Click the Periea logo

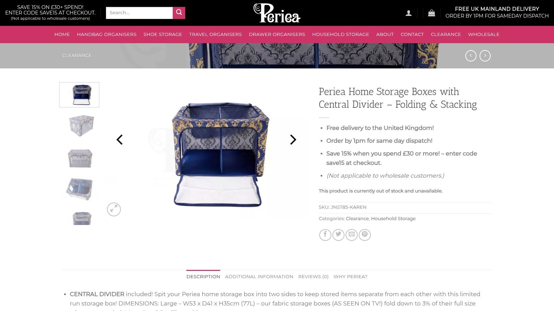[277, 13]
